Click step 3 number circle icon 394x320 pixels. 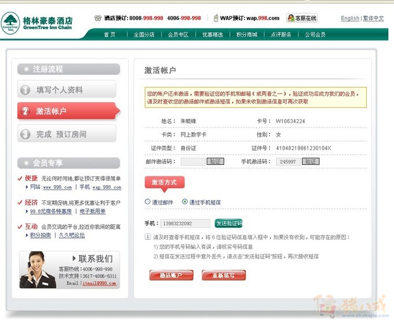pos(25,134)
